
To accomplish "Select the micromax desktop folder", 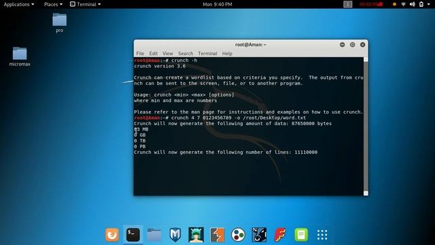I will click(20, 56).
